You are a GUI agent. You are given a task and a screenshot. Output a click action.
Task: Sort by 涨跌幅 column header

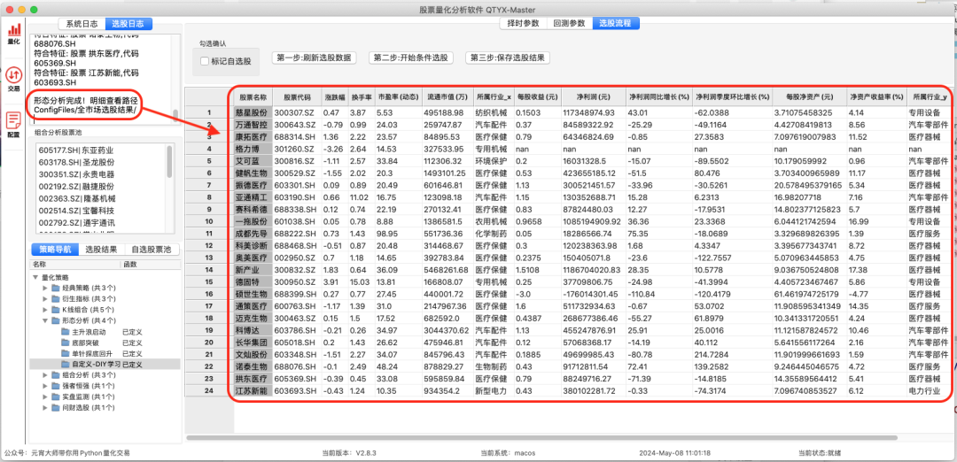334,96
